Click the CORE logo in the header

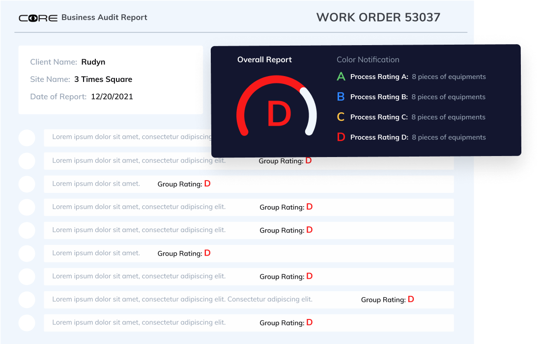[38, 18]
